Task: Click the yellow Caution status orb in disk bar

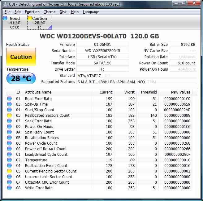Action: pyautogui.click(x=30, y=18)
